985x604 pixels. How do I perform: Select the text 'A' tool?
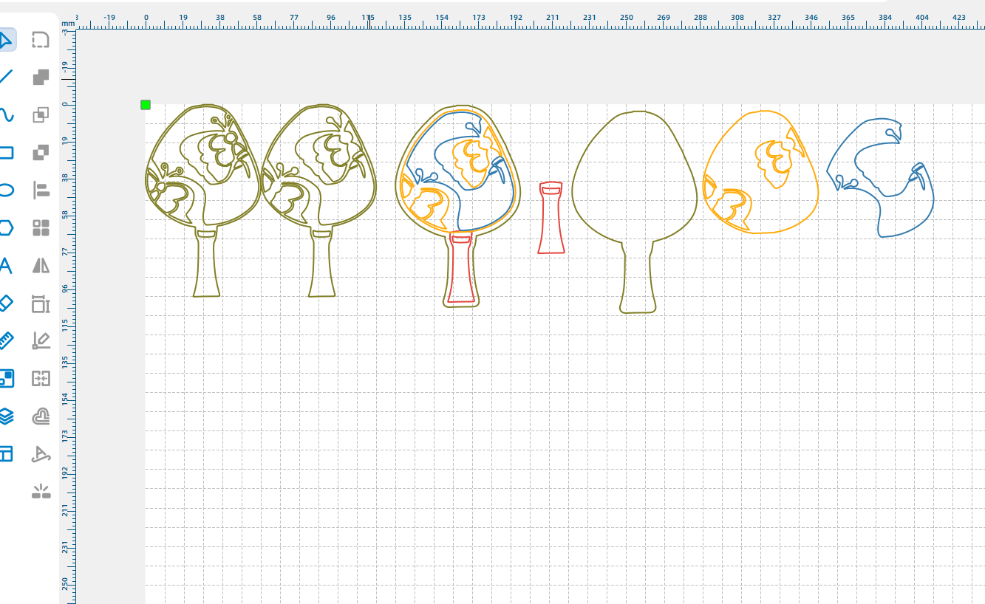(5, 266)
